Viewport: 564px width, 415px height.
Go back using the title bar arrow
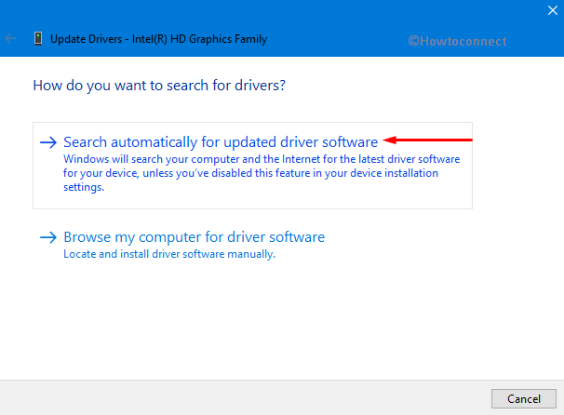(x=10, y=38)
